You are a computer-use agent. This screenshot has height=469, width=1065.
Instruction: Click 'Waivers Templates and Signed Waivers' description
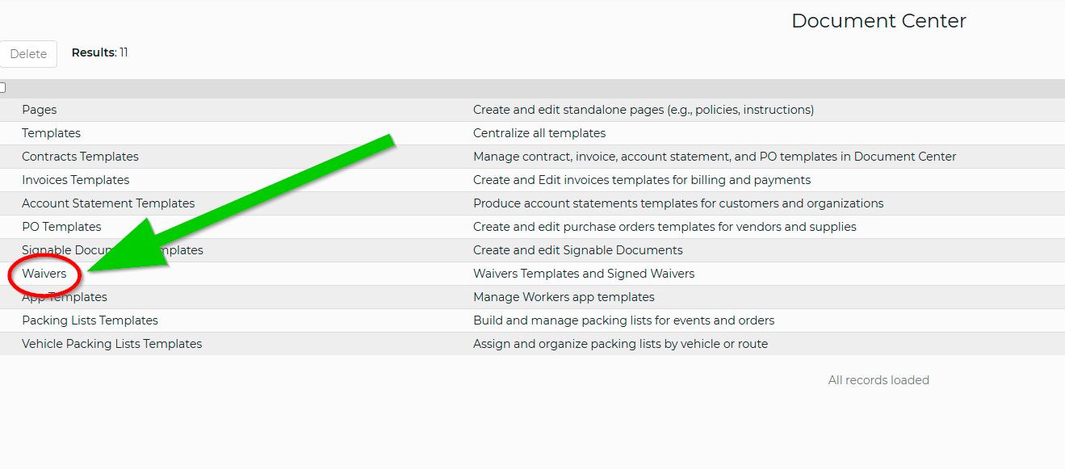[x=584, y=274]
